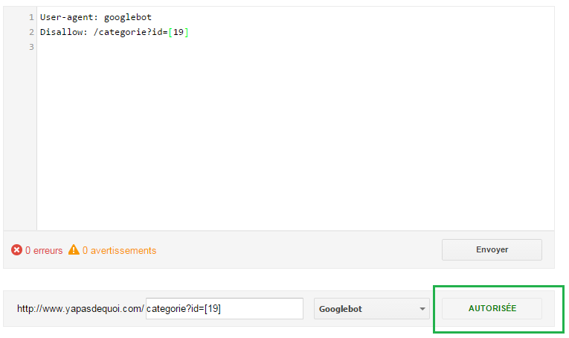Open the Googlebot user-agent dropdown
Image resolution: width=569 pixels, height=338 pixels.
(x=372, y=309)
